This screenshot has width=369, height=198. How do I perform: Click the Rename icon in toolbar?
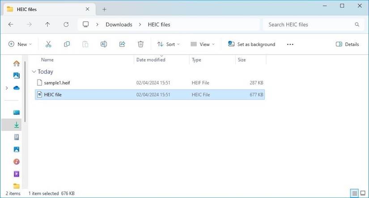pos(103,44)
